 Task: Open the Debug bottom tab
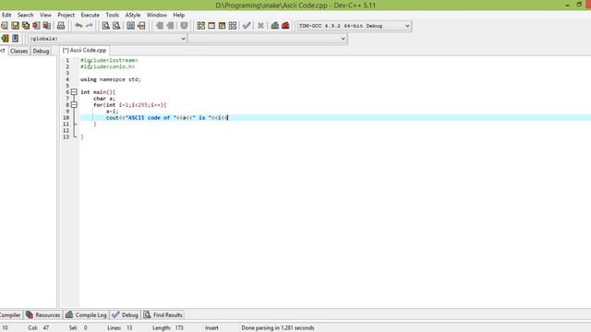pyautogui.click(x=126, y=315)
